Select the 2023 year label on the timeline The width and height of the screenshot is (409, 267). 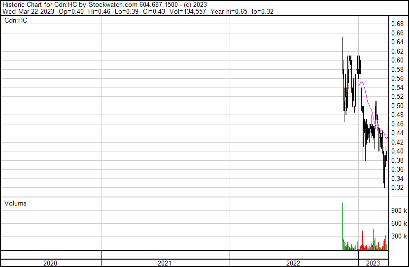click(x=373, y=263)
